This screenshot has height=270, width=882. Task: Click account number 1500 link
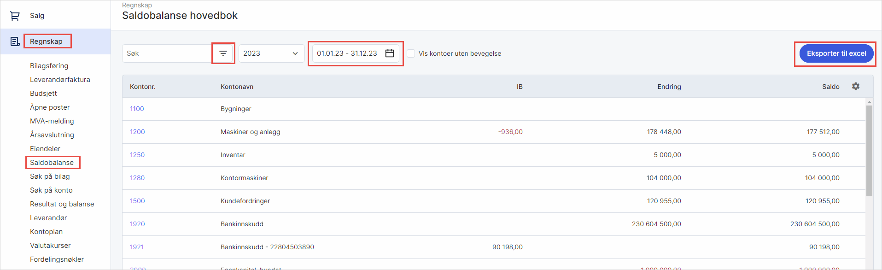[137, 201]
